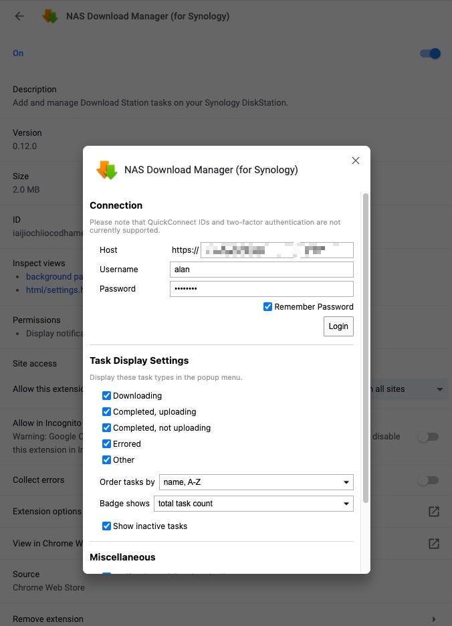Click the dialog vertical scrollbar
This screenshot has height=626, width=452.
pos(365,347)
